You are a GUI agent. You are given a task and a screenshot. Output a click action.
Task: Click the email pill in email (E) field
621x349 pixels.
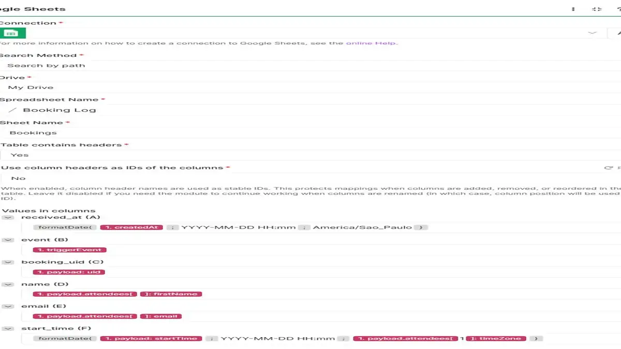(161, 316)
